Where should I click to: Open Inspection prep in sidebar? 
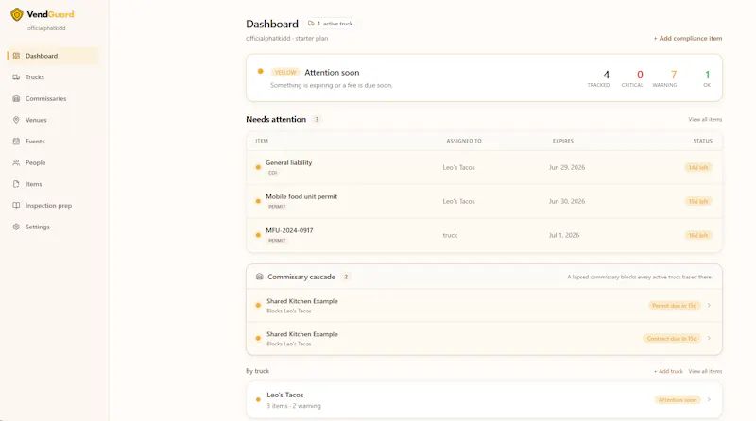[53, 205]
